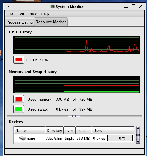
Task: Click the disk drive icon for 'none' device
Action: point(22,138)
